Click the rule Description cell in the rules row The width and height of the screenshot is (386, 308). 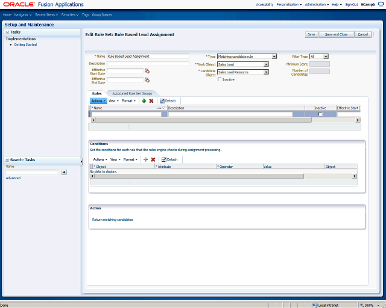(230, 114)
